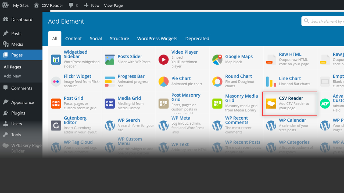Click the Video Player play icon
The height and width of the screenshot is (193, 344).
163,60
